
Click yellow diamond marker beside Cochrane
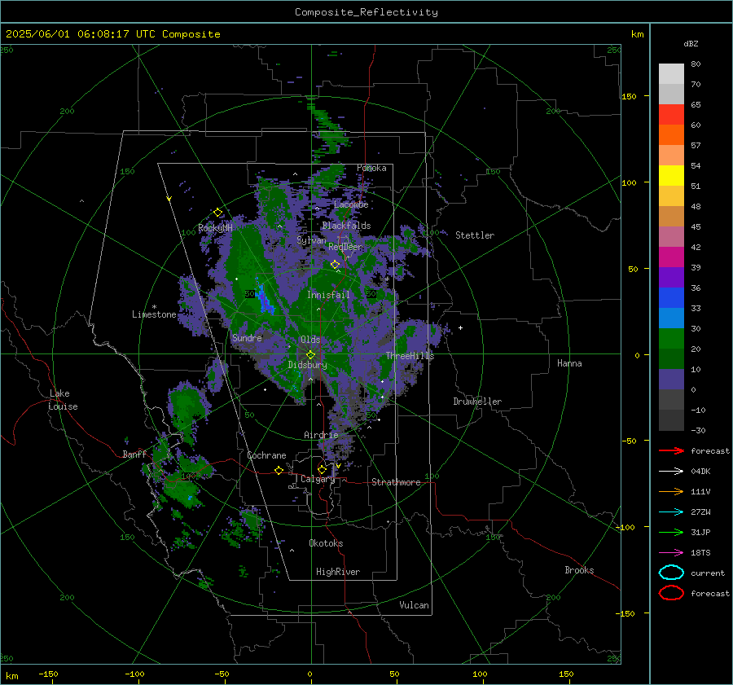point(279,470)
